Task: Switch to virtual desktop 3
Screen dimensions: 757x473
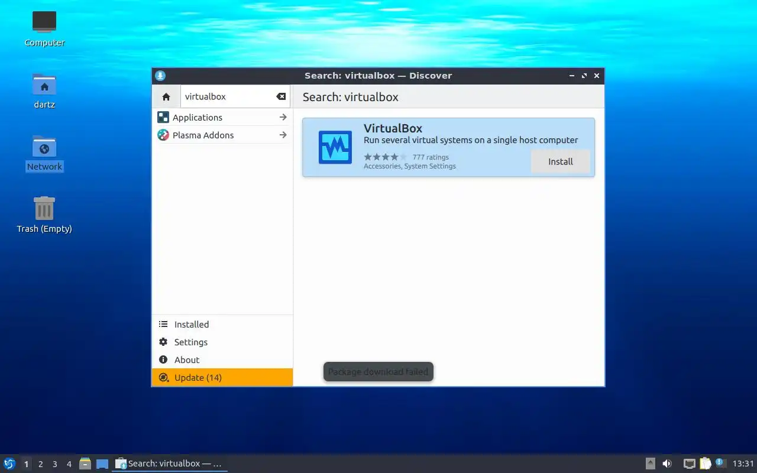Action: [x=54, y=464]
